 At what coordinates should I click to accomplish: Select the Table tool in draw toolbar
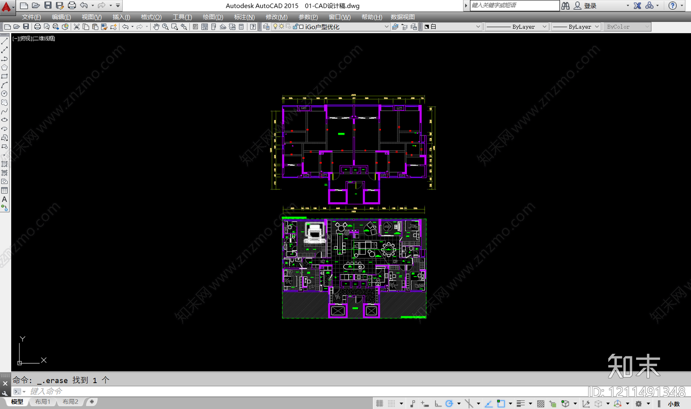click(4, 190)
